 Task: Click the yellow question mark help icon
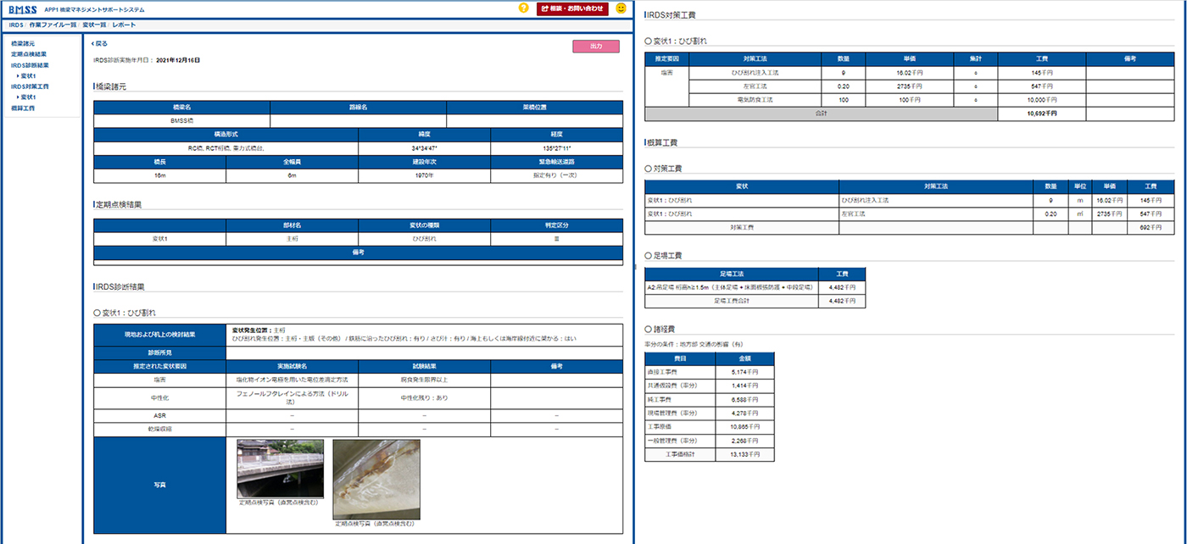coord(523,8)
